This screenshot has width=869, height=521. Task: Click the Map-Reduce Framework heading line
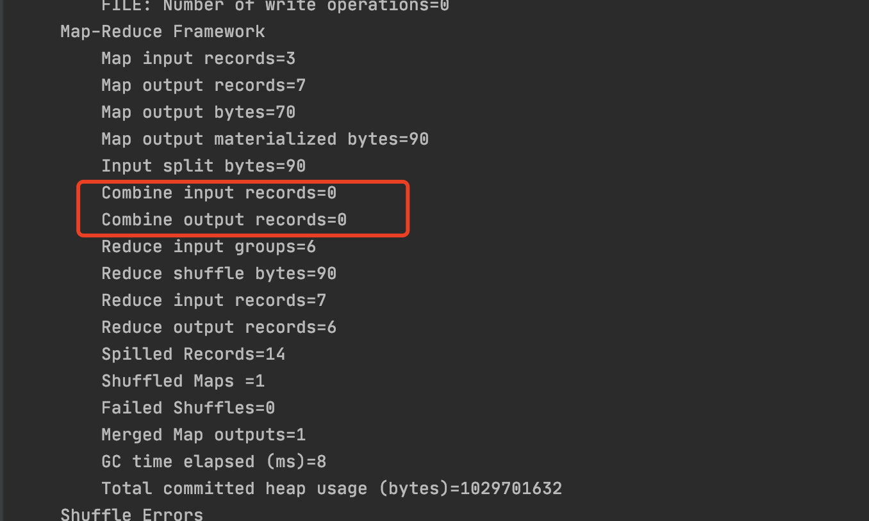pos(163,31)
